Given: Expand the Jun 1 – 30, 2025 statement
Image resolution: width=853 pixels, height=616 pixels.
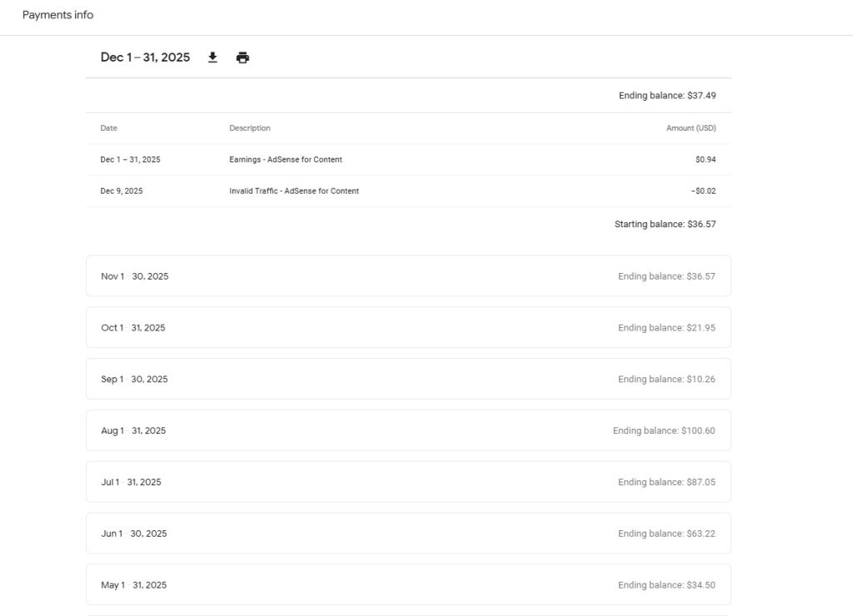Looking at the screenshot, I should tap(408, 534).
